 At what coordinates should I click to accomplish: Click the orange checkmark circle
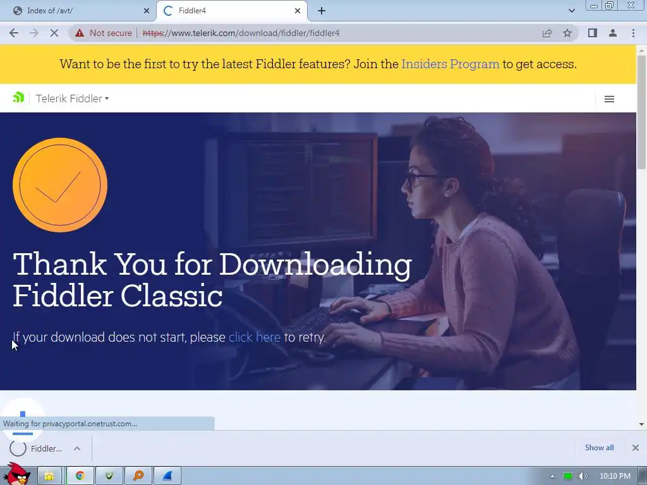coord(60,185)
